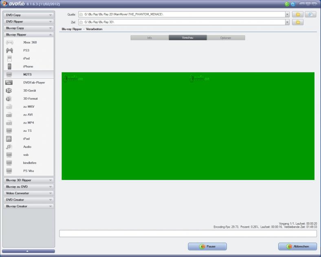Select the iPhone device icon

(x=9, y=66)
